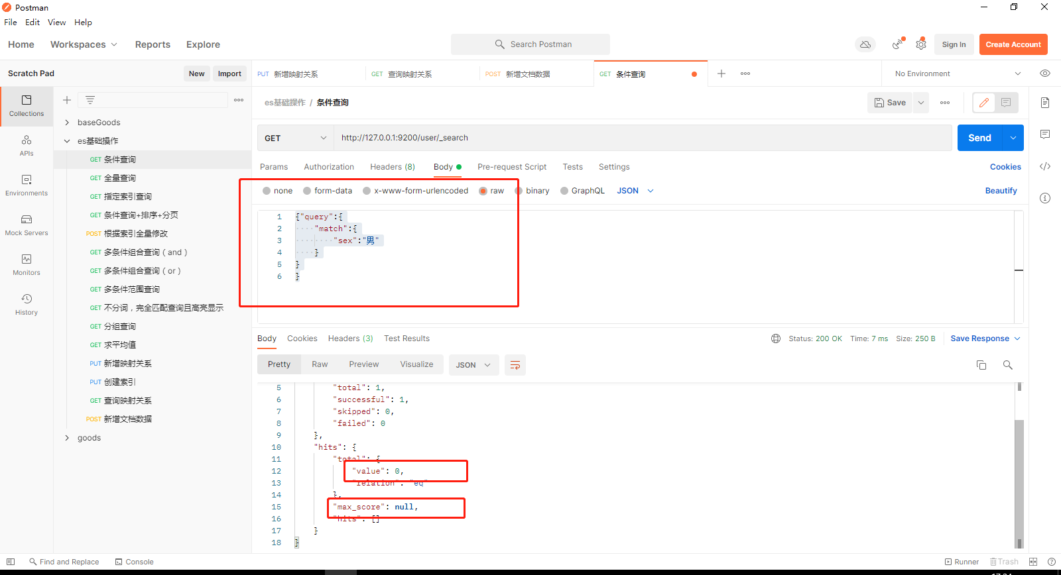
Task: Open the GET method dropdown
Action: (295, 138)
